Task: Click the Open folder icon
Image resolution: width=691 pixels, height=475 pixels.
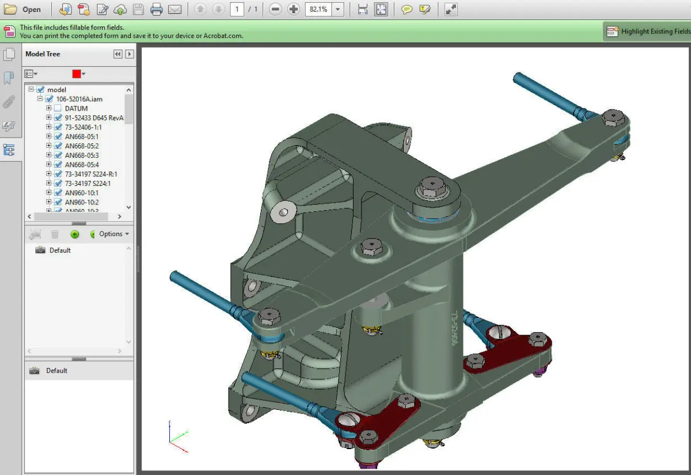Action: [10, 9]
